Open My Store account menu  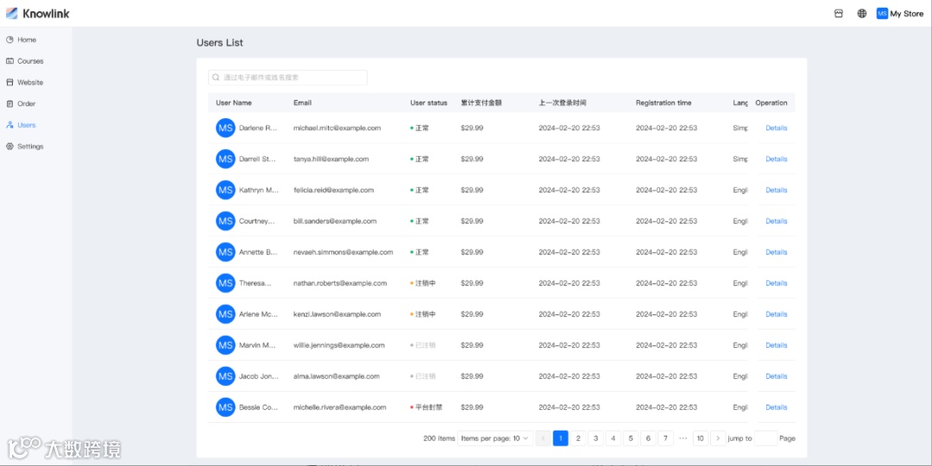[x=900, y=14]
